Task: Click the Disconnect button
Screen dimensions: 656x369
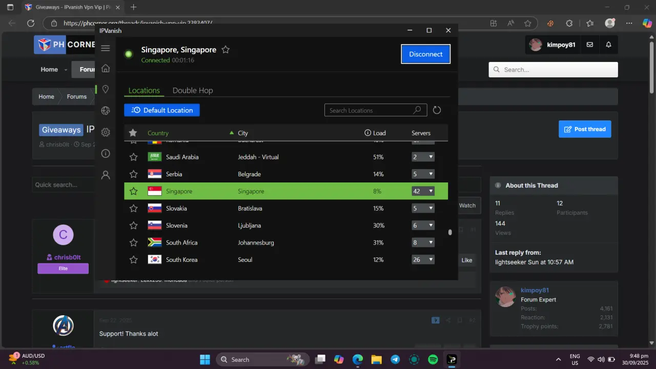Action: [425, 54]
